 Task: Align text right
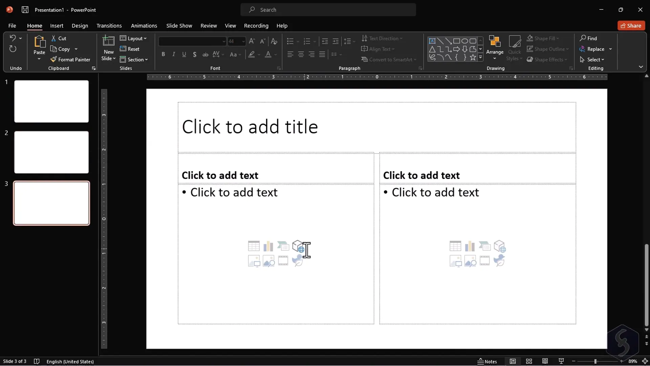coord(311,54)
